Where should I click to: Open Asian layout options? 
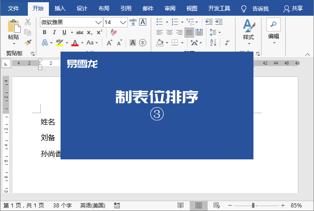coord(196,43)
